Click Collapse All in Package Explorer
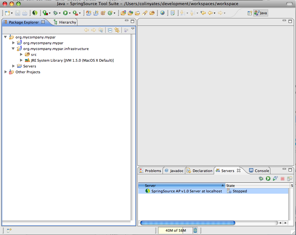The height and width of the screenshot is (235, 296). 110,30
